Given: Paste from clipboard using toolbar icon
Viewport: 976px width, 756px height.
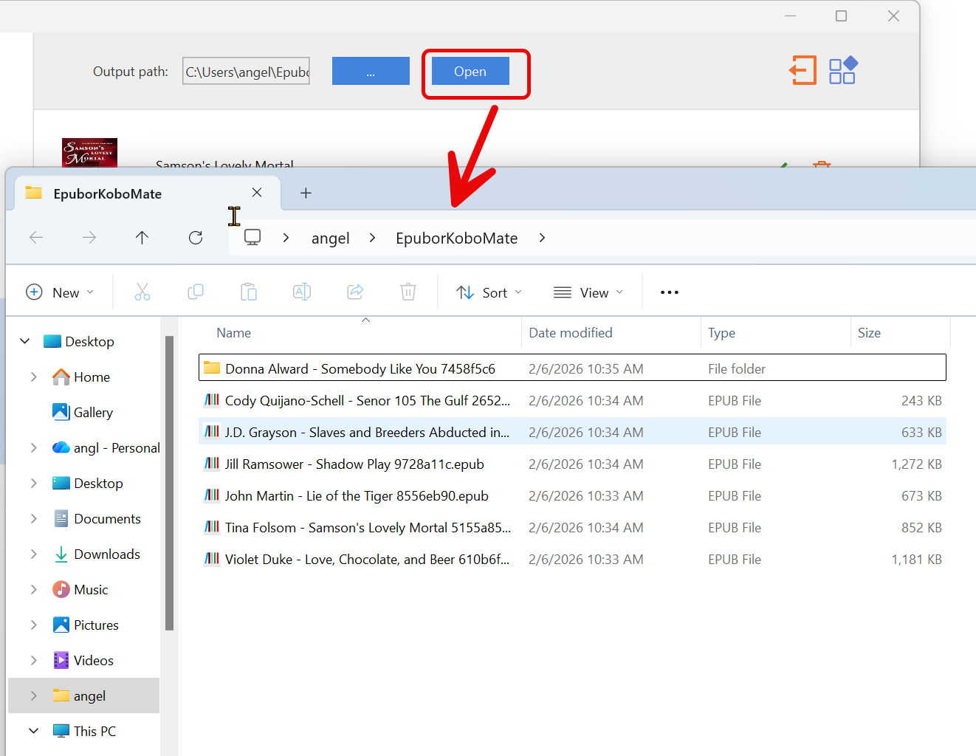Looking at the screenshot, I should (x=249, y=292).
